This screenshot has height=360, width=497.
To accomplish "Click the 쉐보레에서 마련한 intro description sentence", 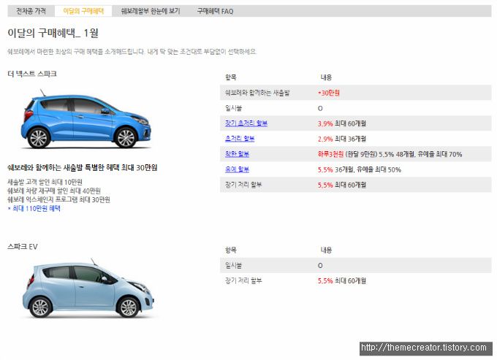I will 132,51.
